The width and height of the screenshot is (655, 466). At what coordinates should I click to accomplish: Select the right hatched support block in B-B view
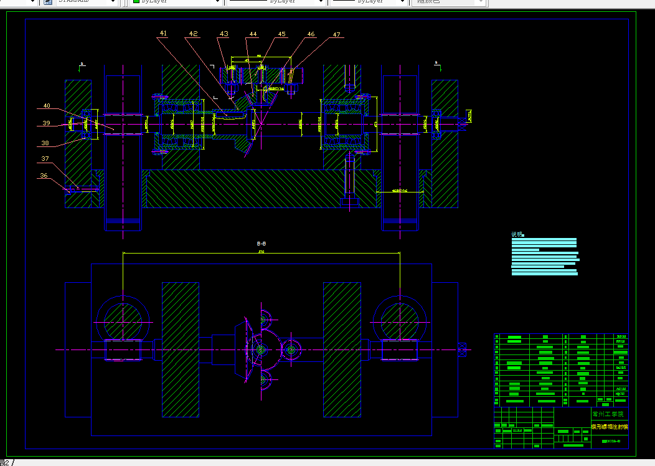(342, 350)
